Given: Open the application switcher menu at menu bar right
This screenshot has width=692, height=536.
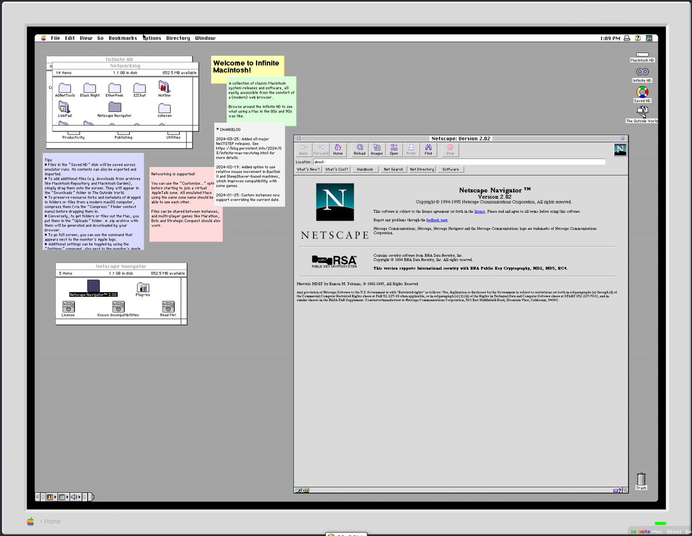Looking at the screenshot, I should [649, 38].
